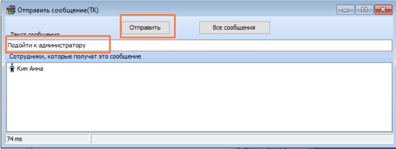Click the Отправить button
The width and height of the screenshot is (396, 149).
(x=147, y=27)
